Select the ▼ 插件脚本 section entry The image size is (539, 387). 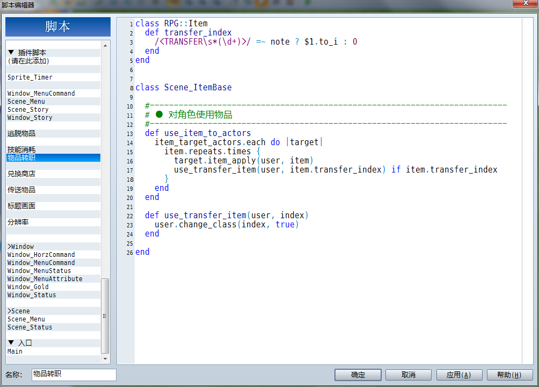point(53,53)
